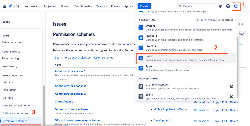Open Default software scheme
The height and width of the screenshot is (126, 250).
tap(71, 109)
